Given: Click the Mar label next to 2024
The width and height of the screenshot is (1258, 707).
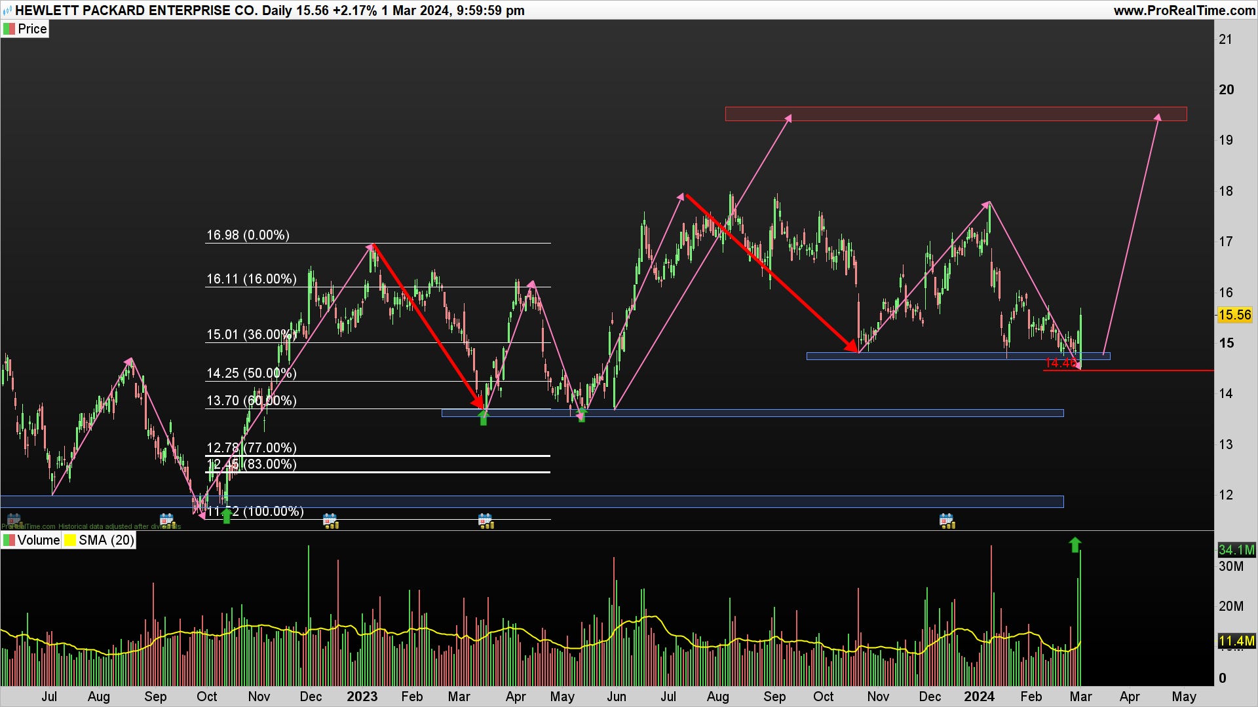Looking at the screenshot, I should [x=1081, y=697].
